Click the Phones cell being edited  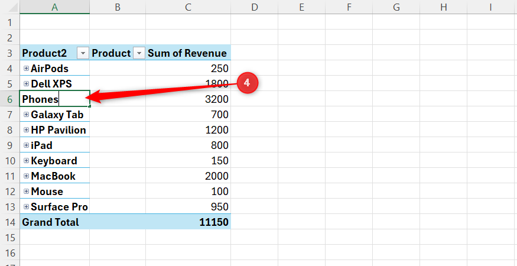pyautogui.click(x=55, y=99)
